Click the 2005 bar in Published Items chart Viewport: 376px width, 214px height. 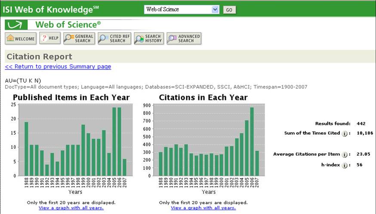point(114,142)
